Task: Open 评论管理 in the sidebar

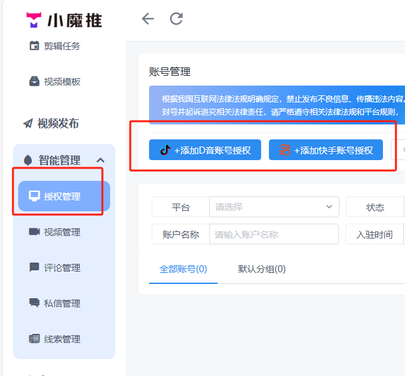Action: click(62, 268)
